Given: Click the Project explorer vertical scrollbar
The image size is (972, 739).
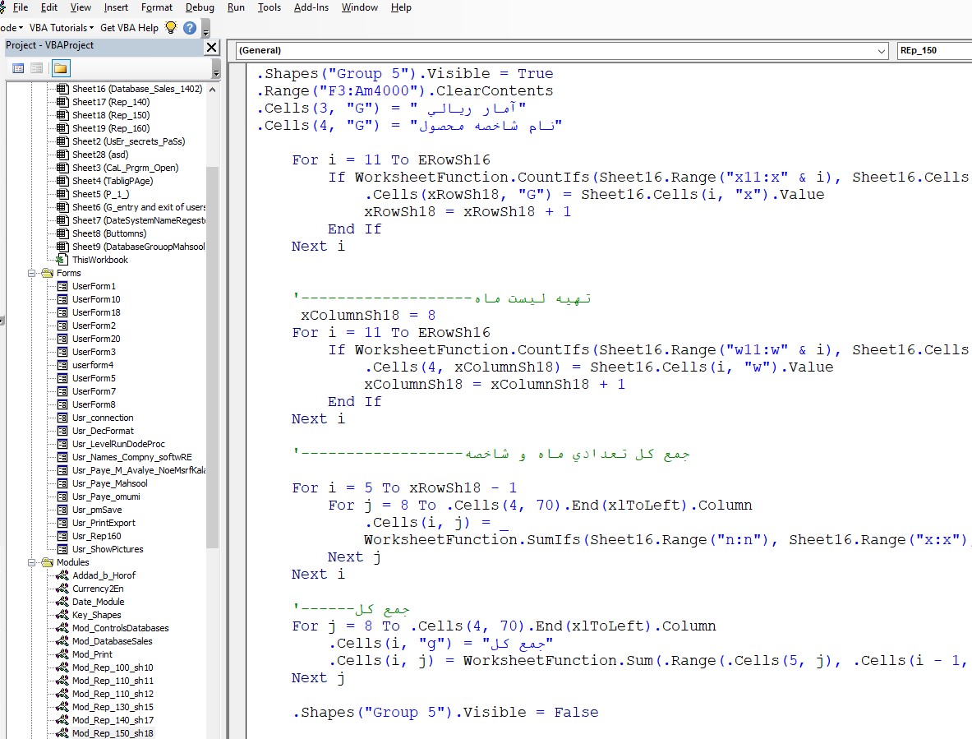Looking at the screenshot, I should point(212,353).
